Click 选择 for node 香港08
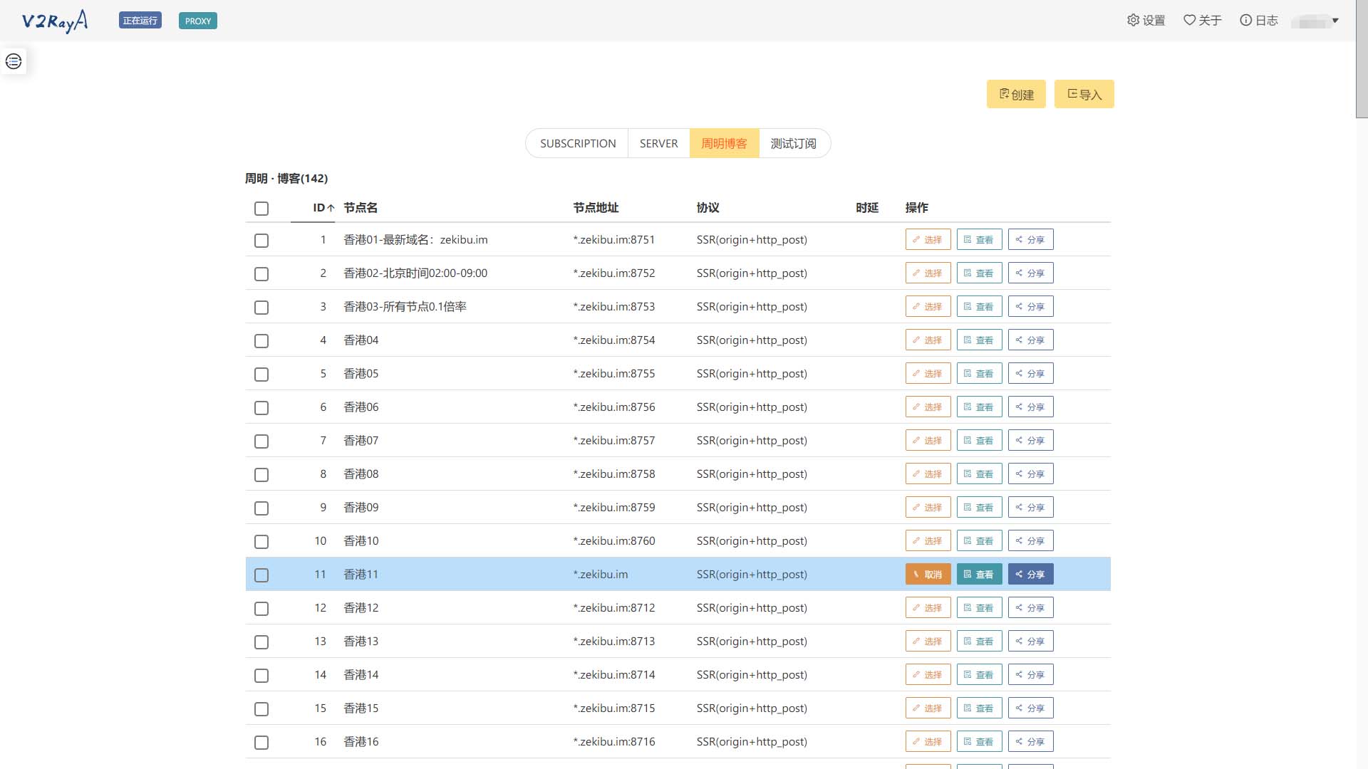The width and height of the screenshot is (1368, 769). pos(928,474)
